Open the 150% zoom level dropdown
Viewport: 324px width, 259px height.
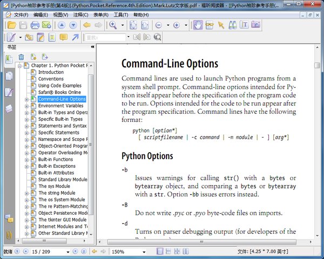144,252
